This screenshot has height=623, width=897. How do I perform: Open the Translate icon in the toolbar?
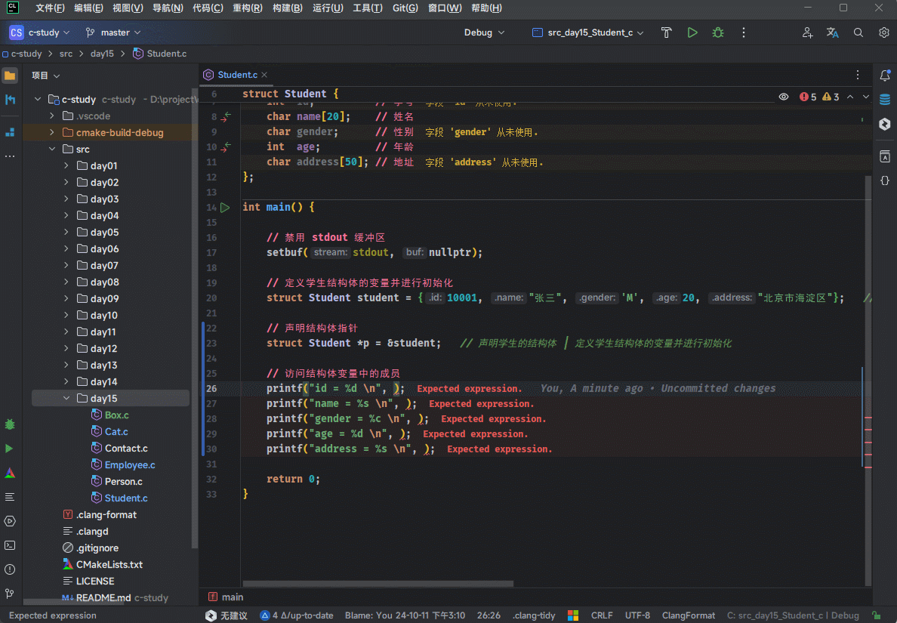(833, 32)
